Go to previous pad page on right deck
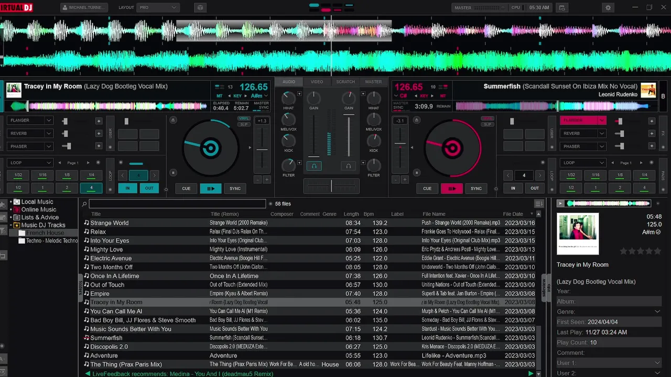671x377 pixels. point(612,163)
